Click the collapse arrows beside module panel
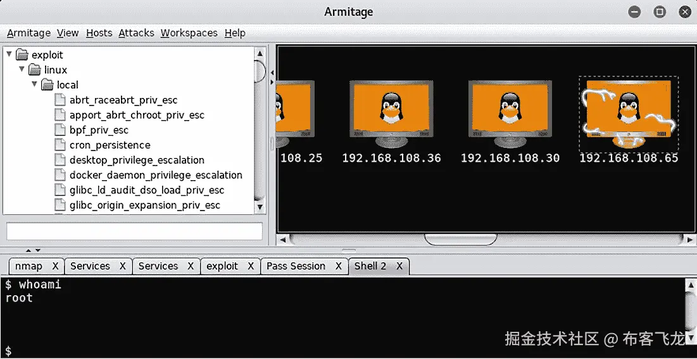The image size is (697, 359). pos(272,77)
